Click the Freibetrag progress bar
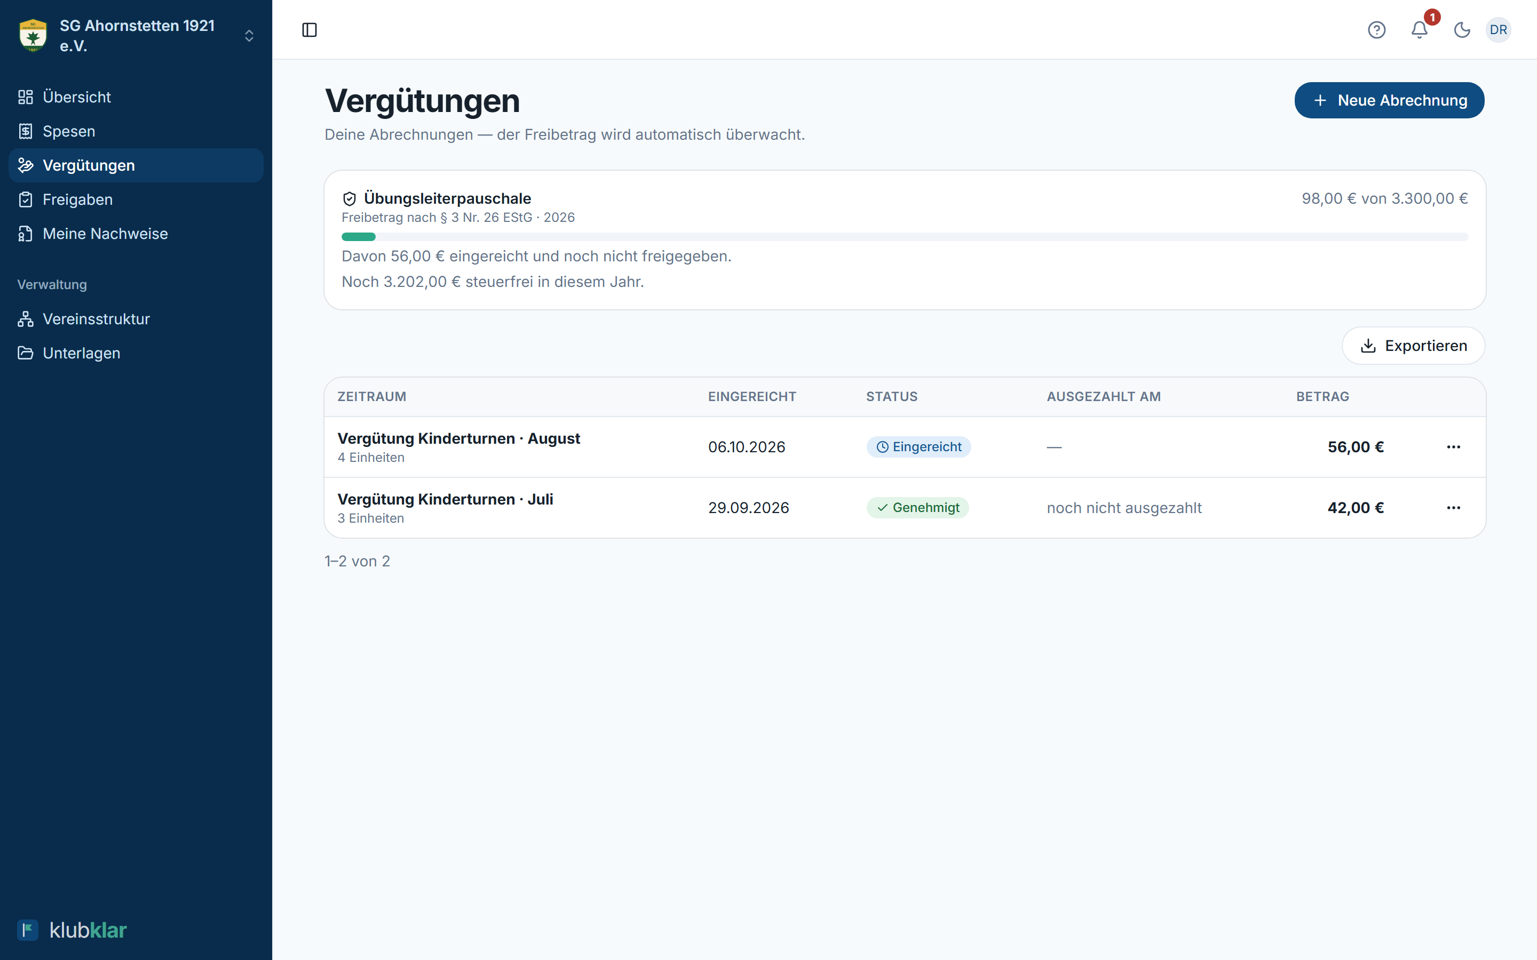Image resolution: width=1537 pixels, height=960 pixels. 905,237
